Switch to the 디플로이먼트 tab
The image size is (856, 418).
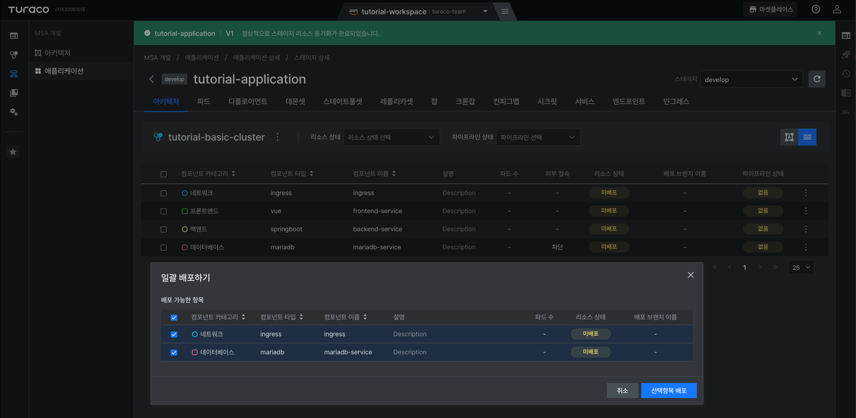tap(248, 101)
